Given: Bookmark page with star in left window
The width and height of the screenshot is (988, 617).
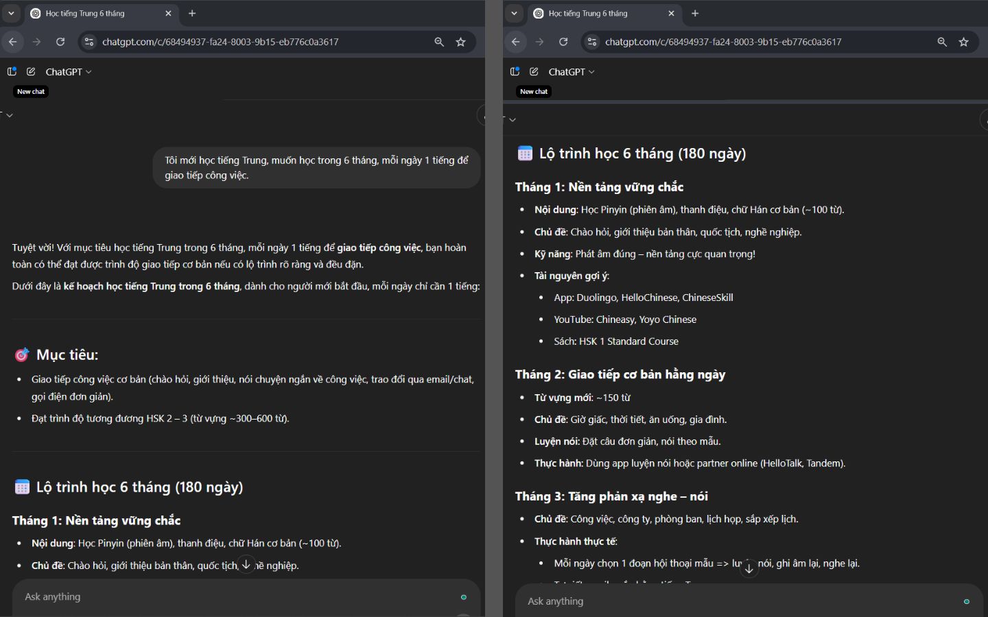Looking at the screenshot, I should (460, 42).
